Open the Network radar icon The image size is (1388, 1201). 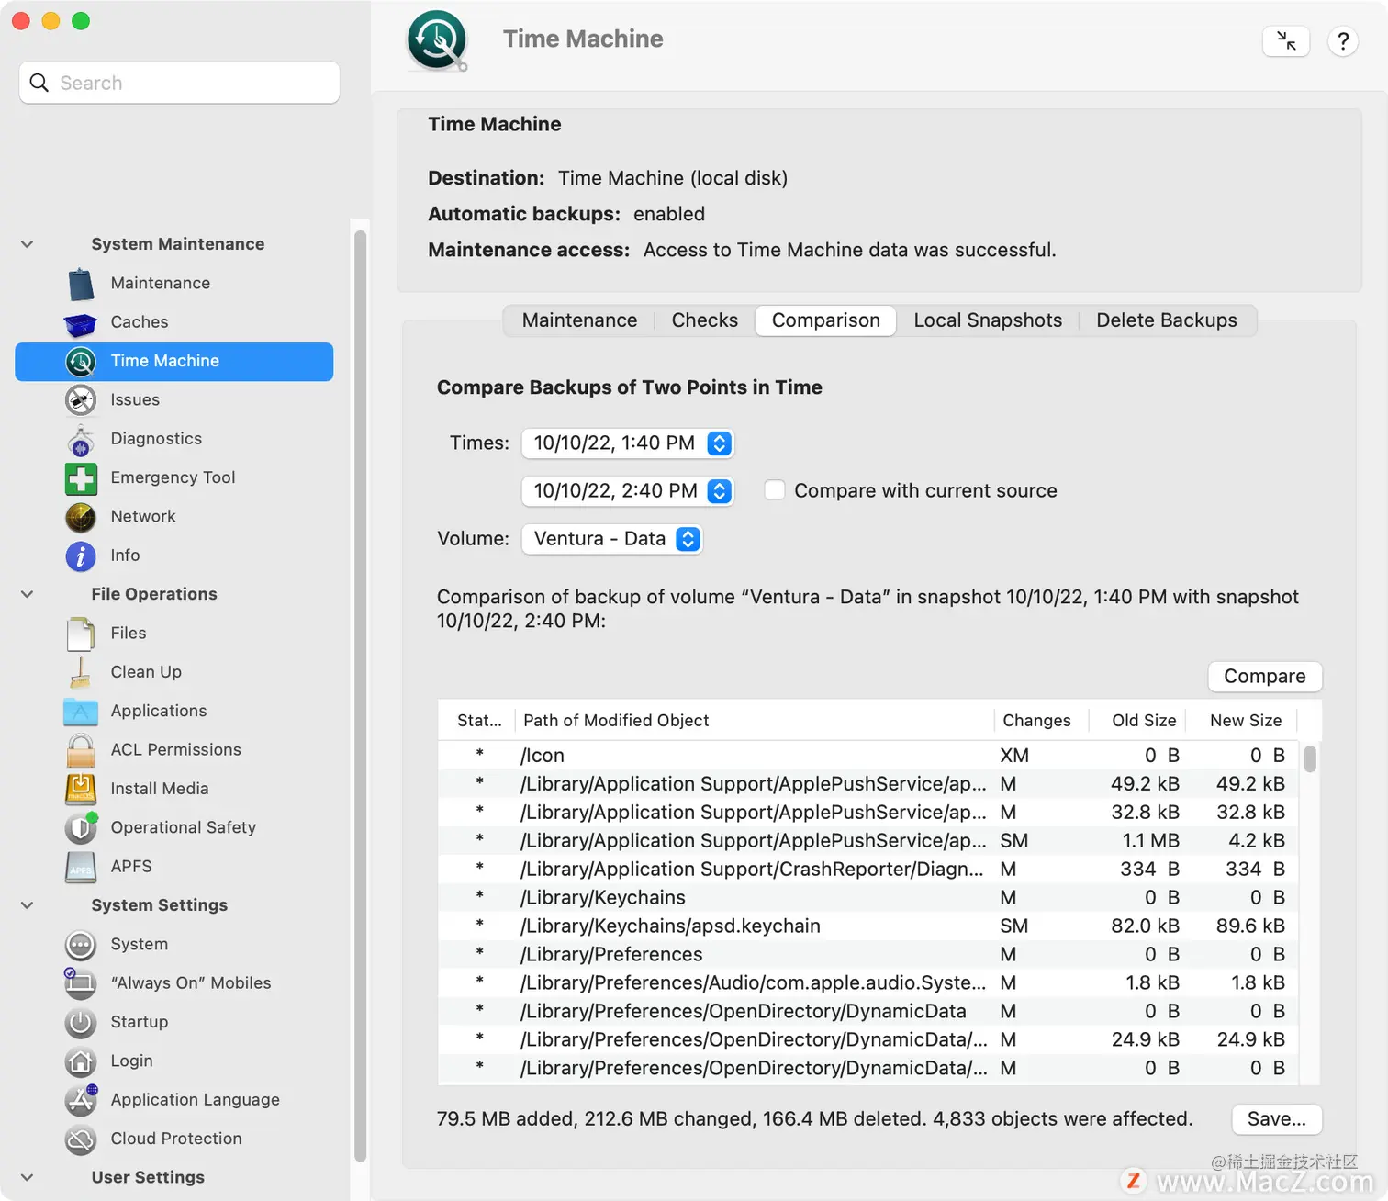(x=81, y=517)
